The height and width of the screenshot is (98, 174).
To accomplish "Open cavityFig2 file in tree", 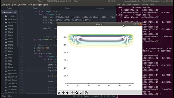I will [13, 83].
